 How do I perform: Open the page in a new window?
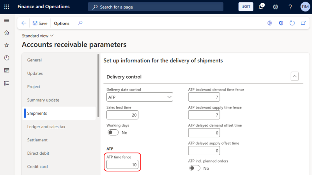coord(303,23)
